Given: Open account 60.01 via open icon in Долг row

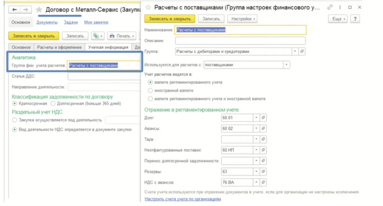Looking at the screenshot, I should coord(263,118).
